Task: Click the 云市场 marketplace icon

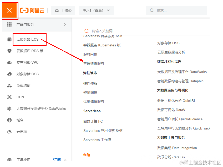Action: [x=9, y=132]
